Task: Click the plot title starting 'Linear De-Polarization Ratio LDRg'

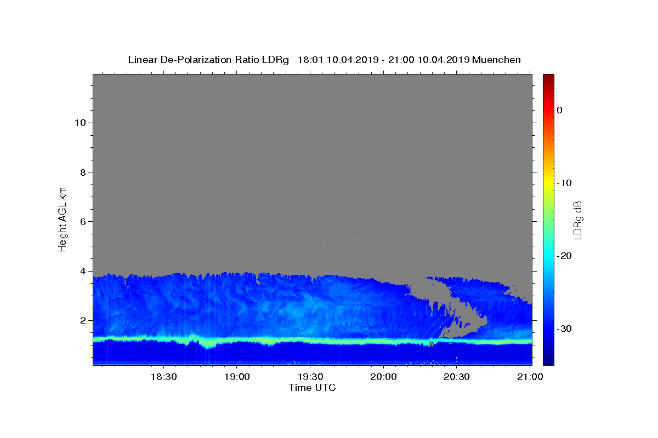Action: coord(324,60)
